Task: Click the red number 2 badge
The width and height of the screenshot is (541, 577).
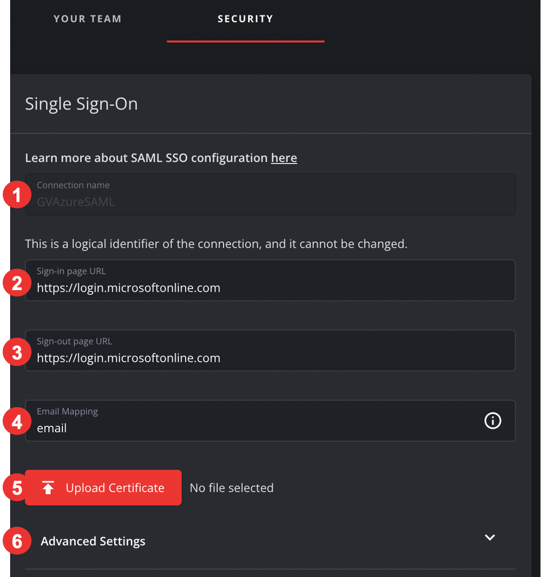Action: tap(17, 282)
